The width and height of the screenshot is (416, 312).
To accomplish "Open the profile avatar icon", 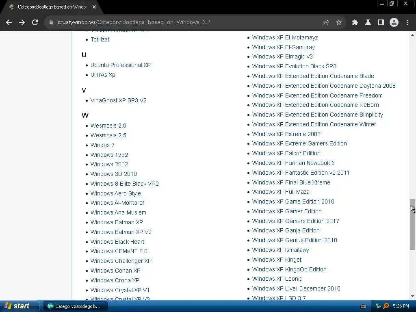I will pyautogui.click(x=394, y=23).
